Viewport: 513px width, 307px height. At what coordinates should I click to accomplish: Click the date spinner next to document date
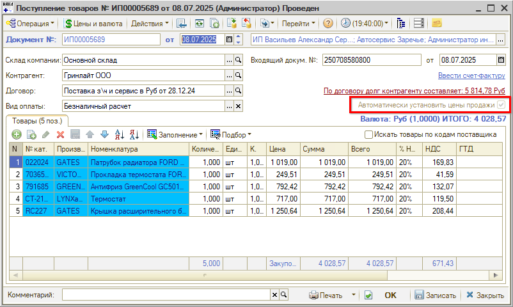pos(239,40)
